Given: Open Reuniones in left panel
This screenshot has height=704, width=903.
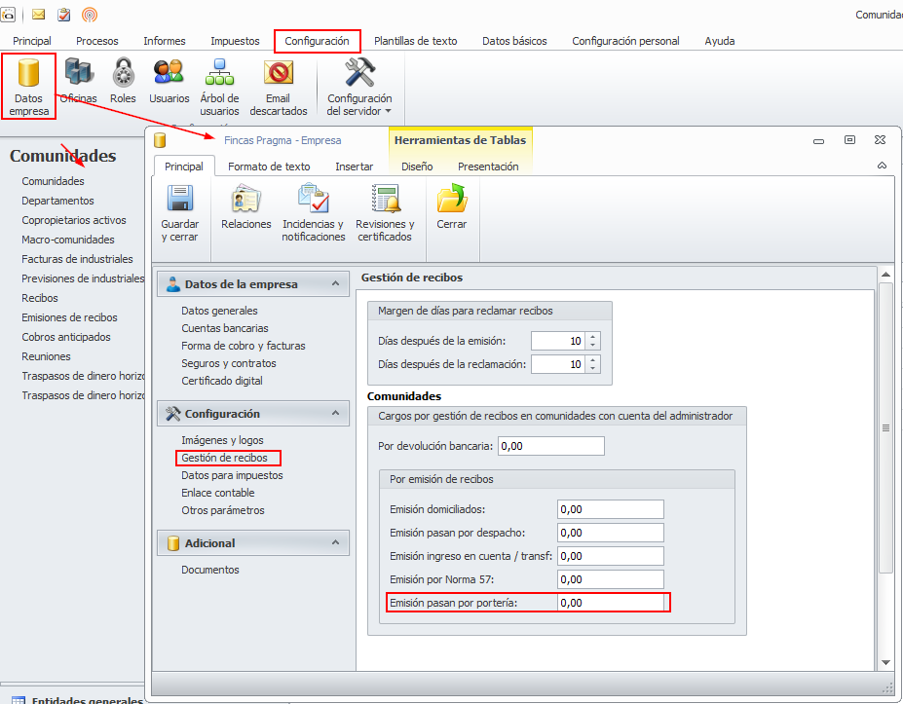Looking at the screenshot, I should 46,356.
